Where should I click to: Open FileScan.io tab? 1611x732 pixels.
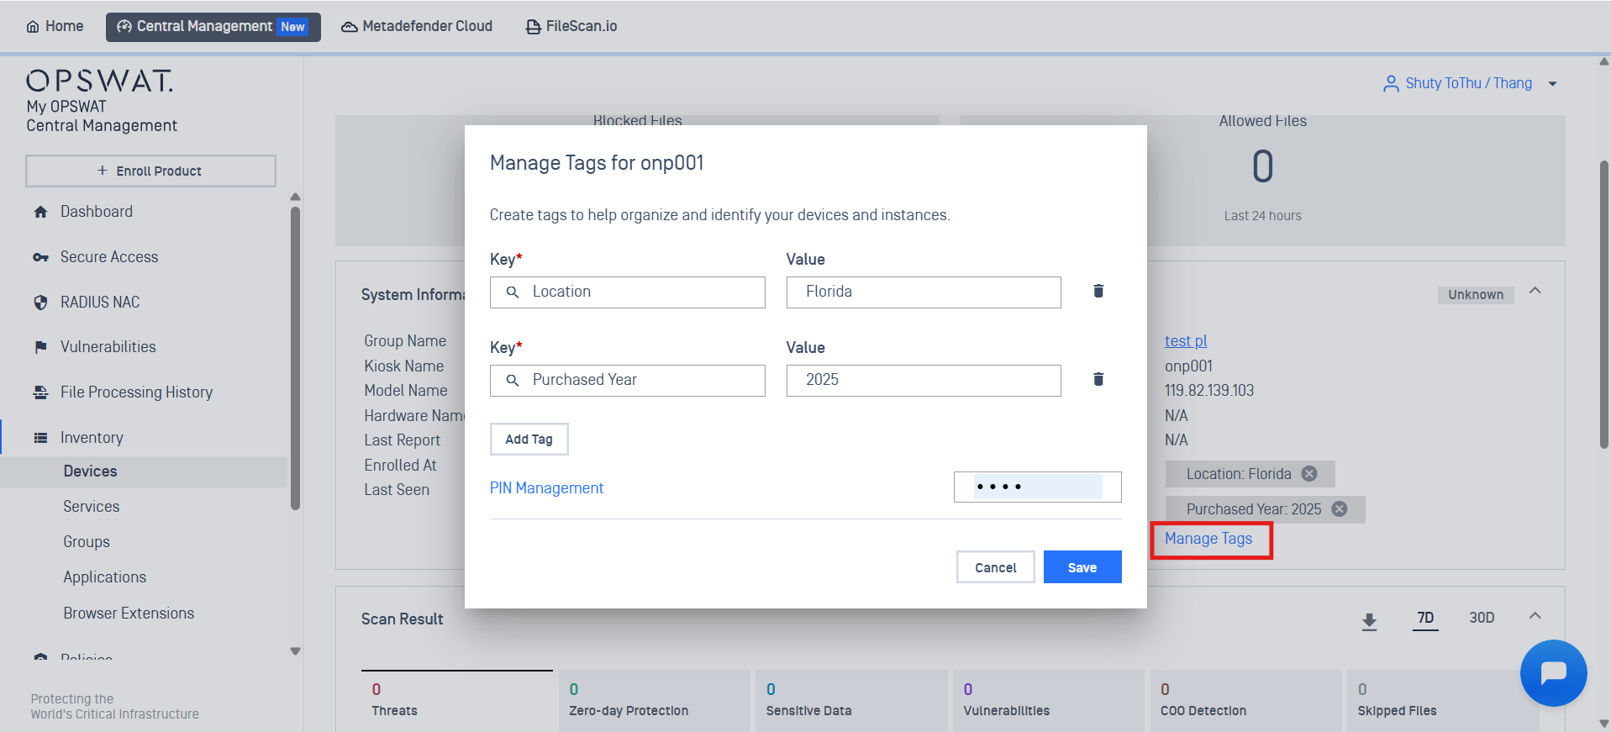(x=571, y=27)
